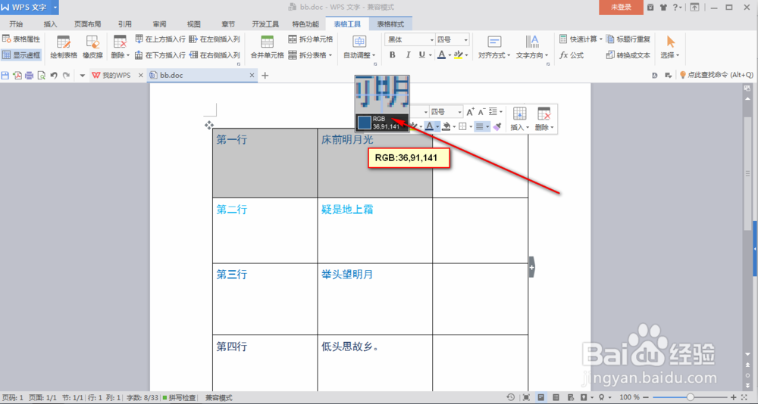The height and width of the screenshot is (404, 758).
Task: Open the line spacing dropdown in mini toolbar
Action: pos(495,112)
